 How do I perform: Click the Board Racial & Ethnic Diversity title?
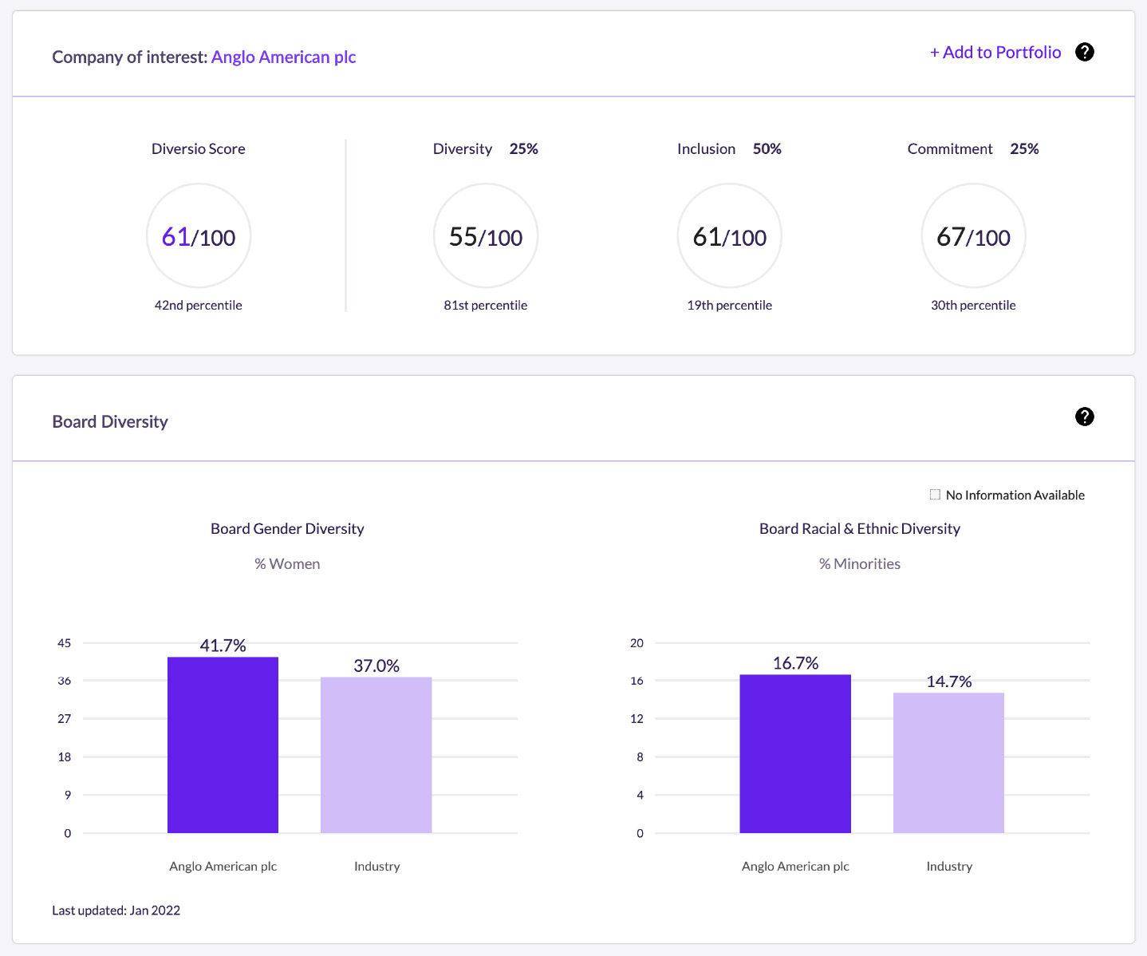pyautogui.click(x=860, y=528)
